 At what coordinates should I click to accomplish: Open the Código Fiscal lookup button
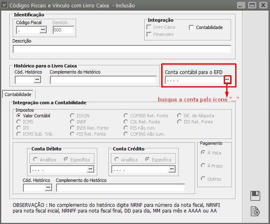coord(43,30)
